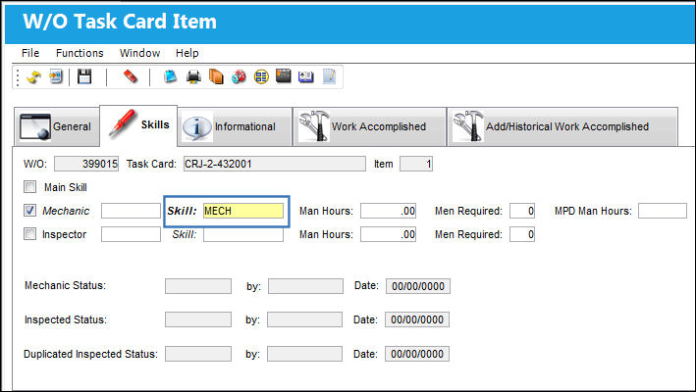Open the Help menu
696x392 pixels.
187,53
